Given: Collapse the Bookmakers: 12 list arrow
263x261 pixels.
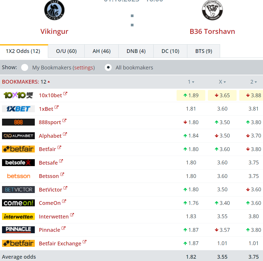Looking at the screenshot, I should tap(49, 82).
